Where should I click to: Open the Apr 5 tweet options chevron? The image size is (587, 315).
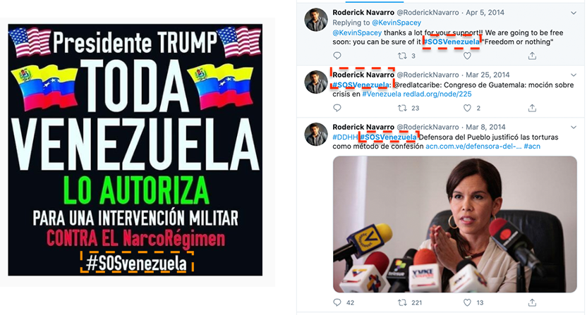(573, 13)
